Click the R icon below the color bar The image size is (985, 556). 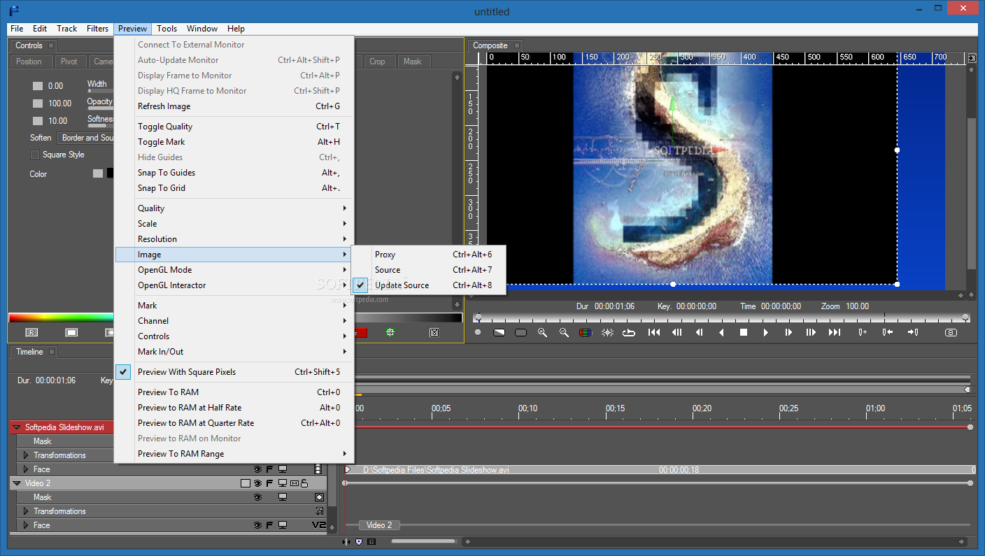tap(32, 333)
